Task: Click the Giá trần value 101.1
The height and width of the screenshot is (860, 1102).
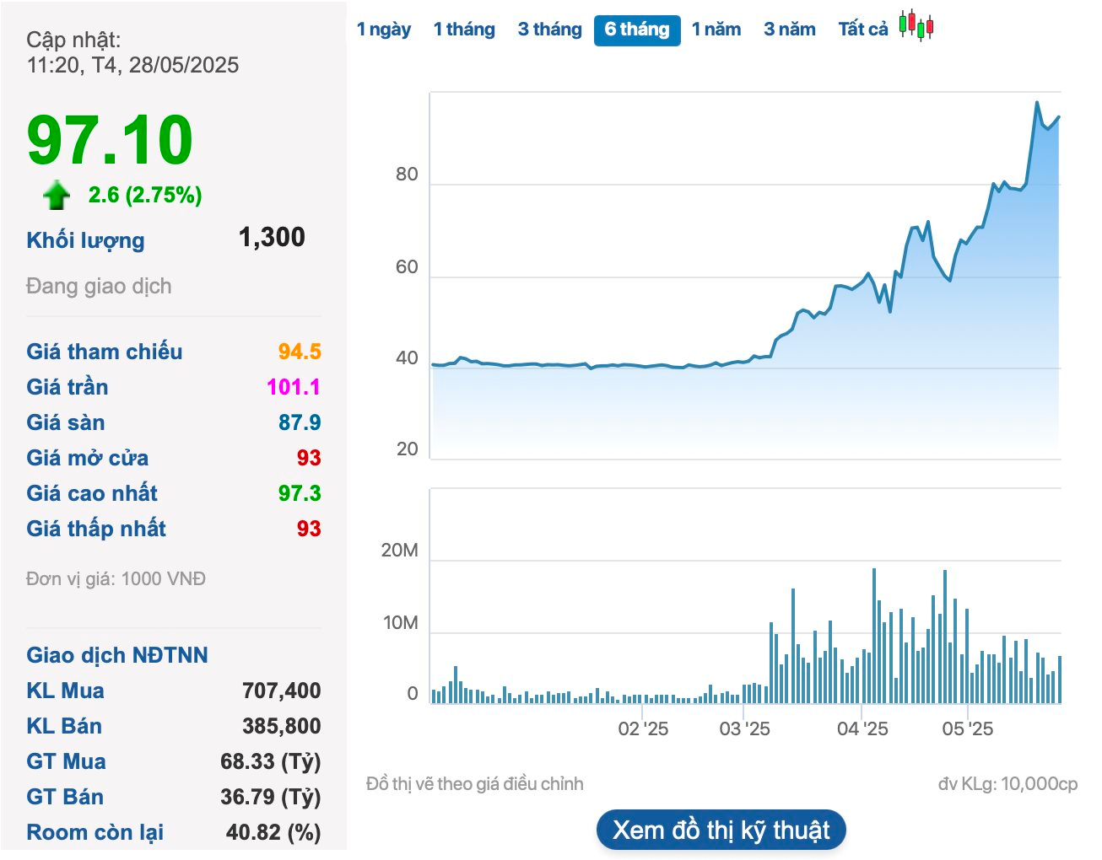Action: [293, 387]
